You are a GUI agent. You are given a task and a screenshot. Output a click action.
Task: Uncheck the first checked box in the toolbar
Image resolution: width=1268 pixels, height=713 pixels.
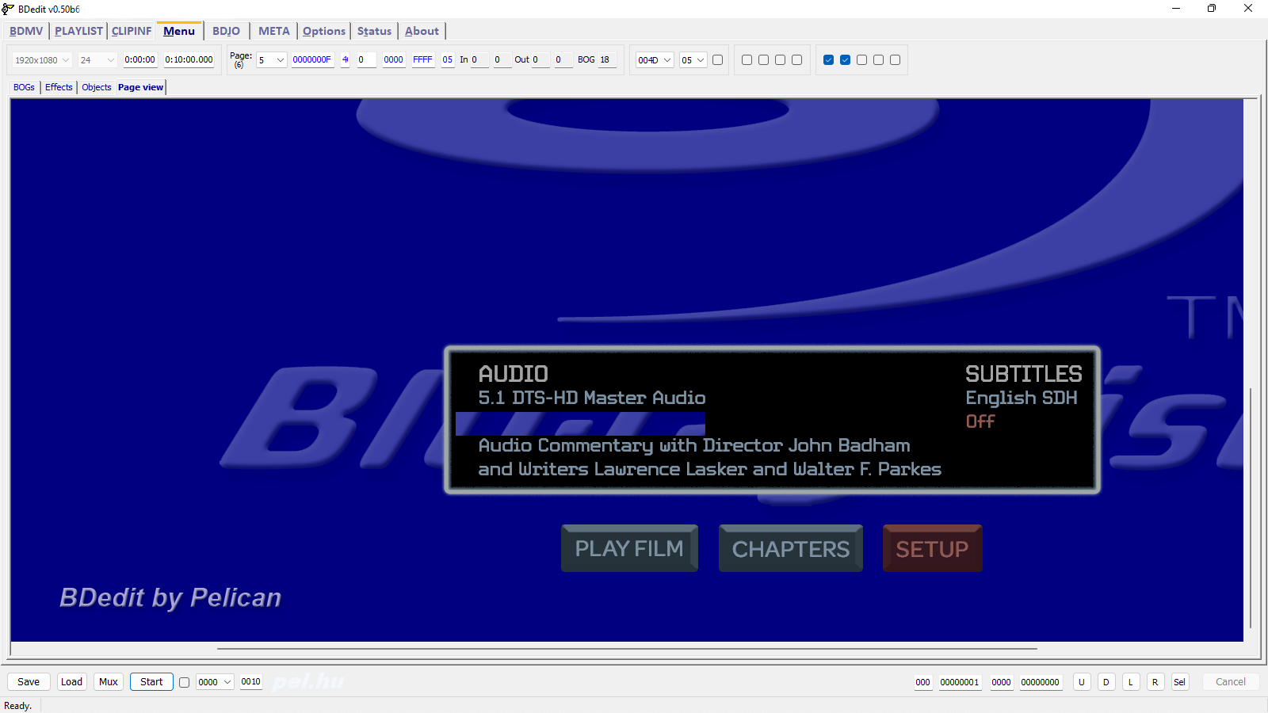pos(829,60)
